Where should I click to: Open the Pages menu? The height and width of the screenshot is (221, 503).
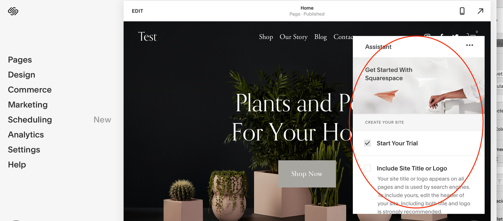pos(20,60)
